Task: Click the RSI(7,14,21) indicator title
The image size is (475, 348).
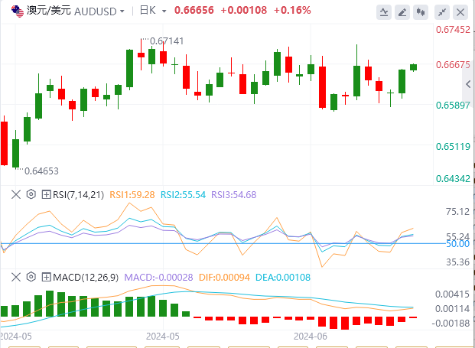Action: click(79, 195)
